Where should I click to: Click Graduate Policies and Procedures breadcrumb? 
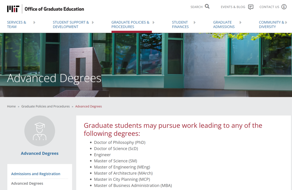[x=45, y=107]
